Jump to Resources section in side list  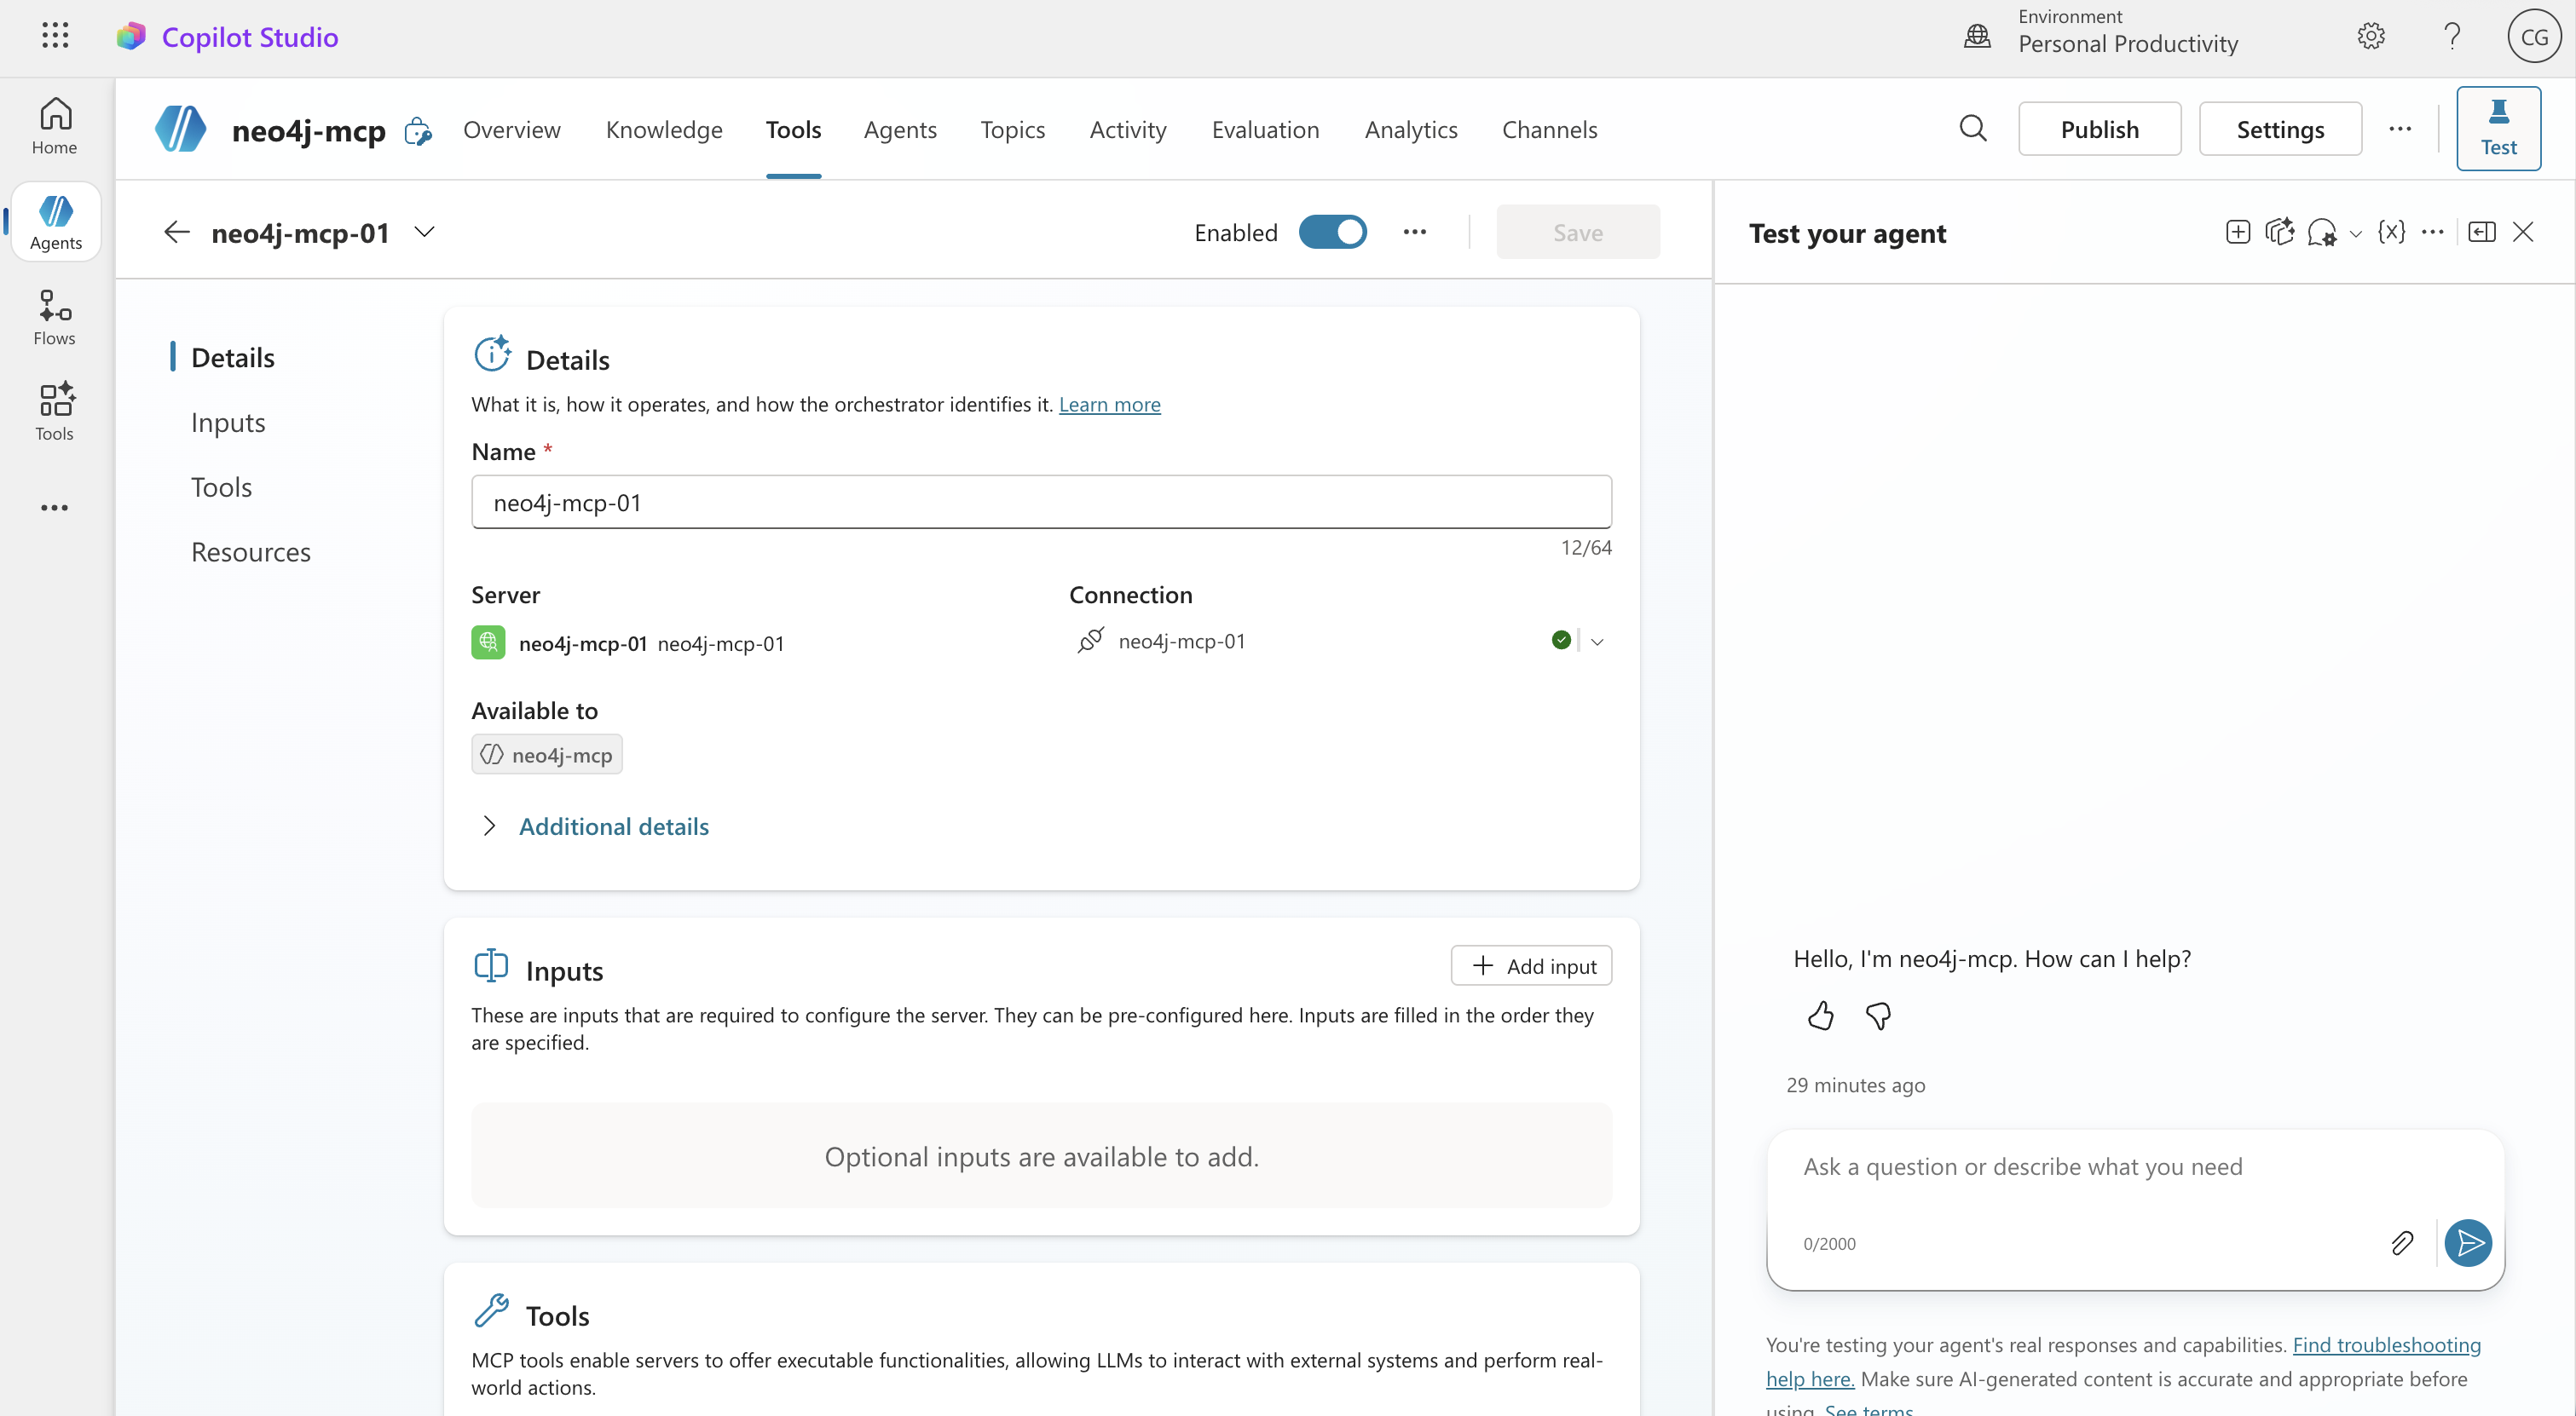250,551
